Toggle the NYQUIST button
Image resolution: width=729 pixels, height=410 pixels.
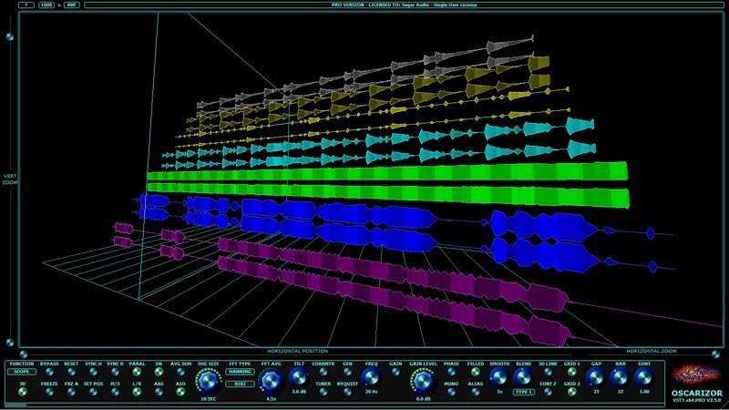pos(347,392)
